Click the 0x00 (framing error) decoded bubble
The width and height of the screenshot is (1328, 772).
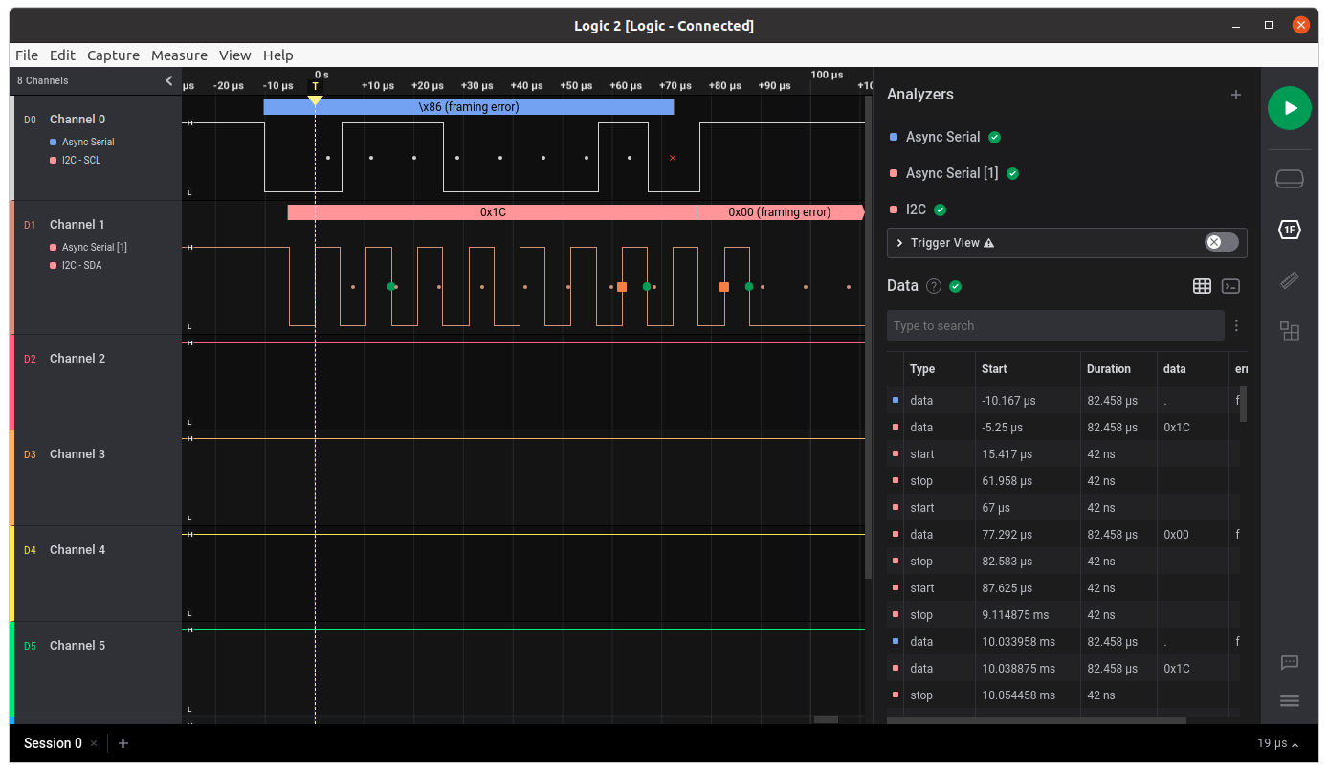[780, 212]
